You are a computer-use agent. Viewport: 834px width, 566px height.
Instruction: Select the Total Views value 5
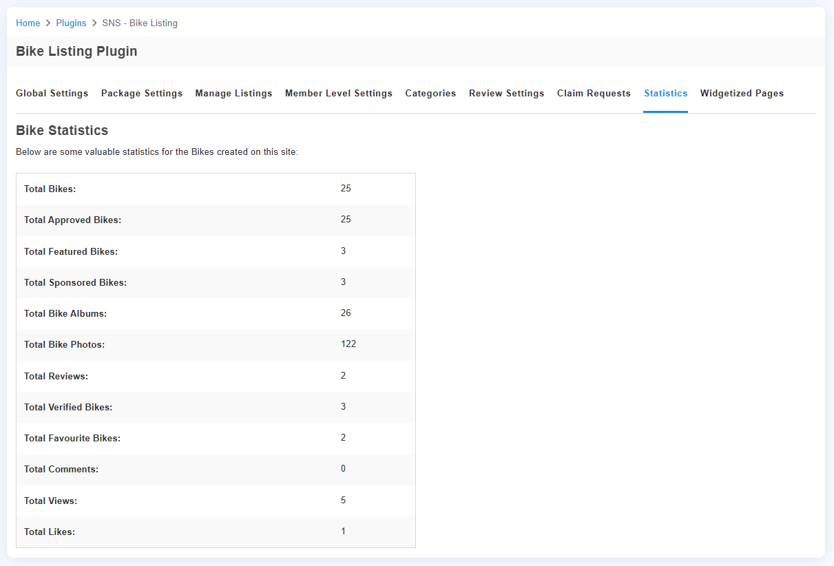tap(343, 500)
